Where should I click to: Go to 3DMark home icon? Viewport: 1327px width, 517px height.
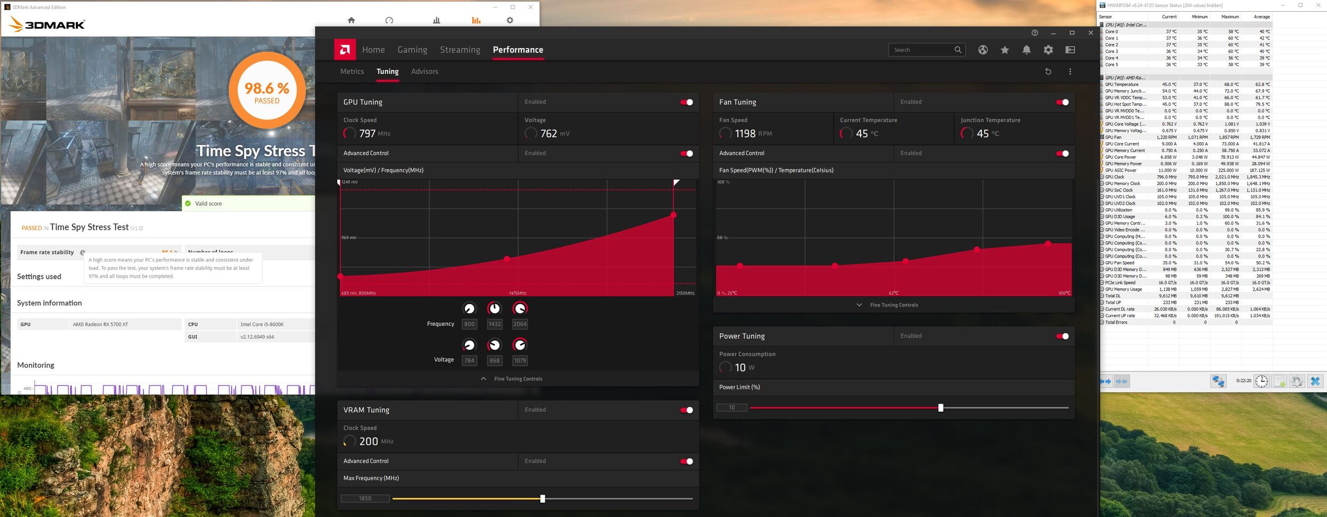point(351,20)
